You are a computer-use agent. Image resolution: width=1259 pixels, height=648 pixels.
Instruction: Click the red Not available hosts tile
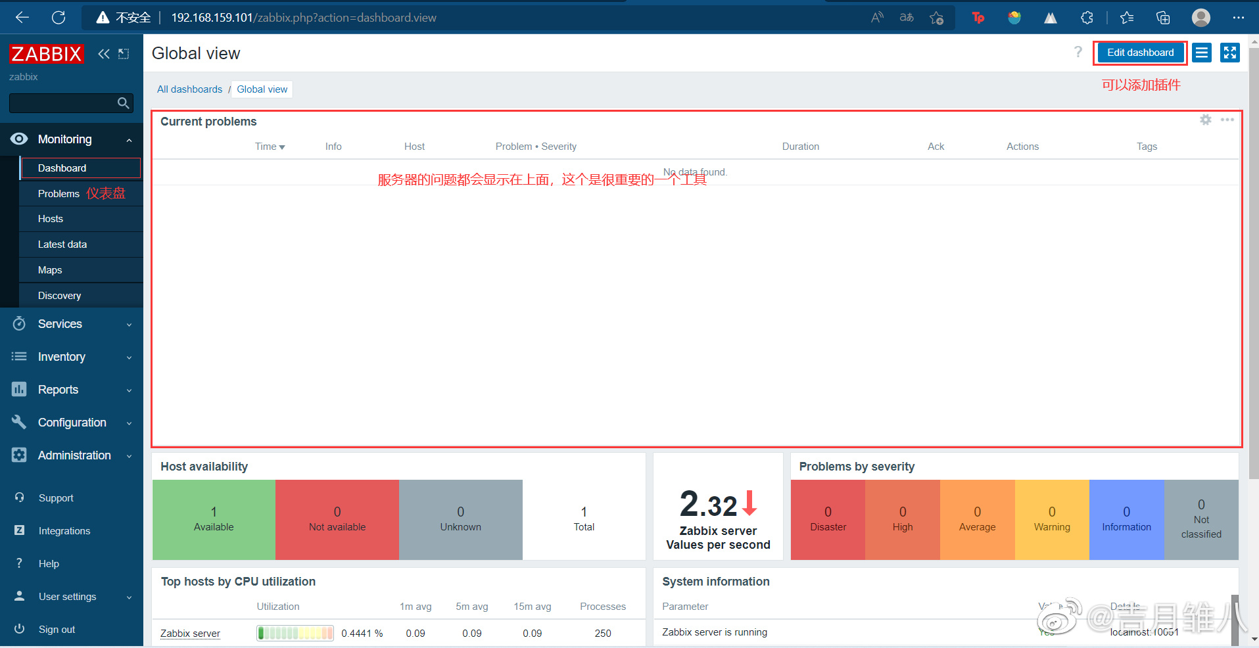coord(337,520)
